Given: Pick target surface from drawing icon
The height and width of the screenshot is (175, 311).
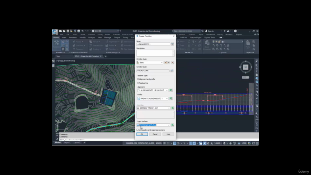Looking at the screenshot, I should (x=173, y=125).
